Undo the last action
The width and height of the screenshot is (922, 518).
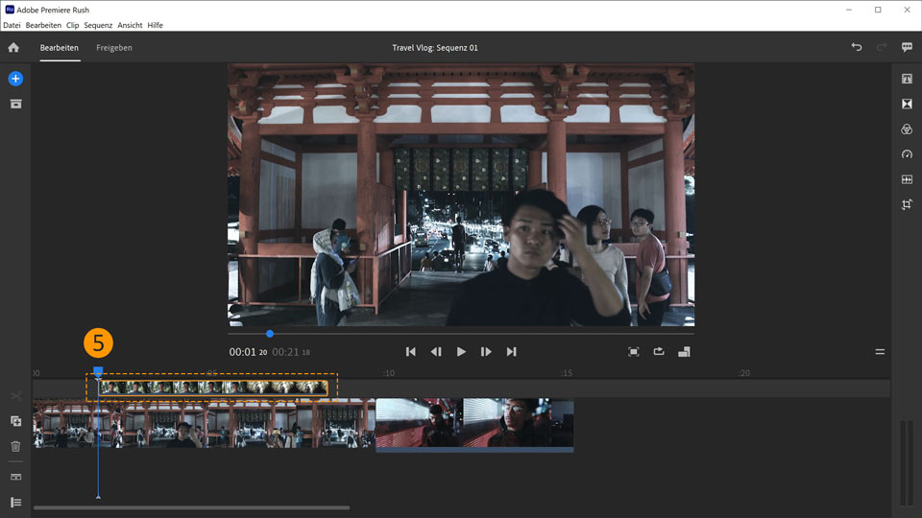(x=857, y=47)
